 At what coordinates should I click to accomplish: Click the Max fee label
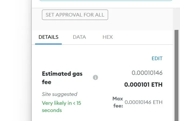118,102
